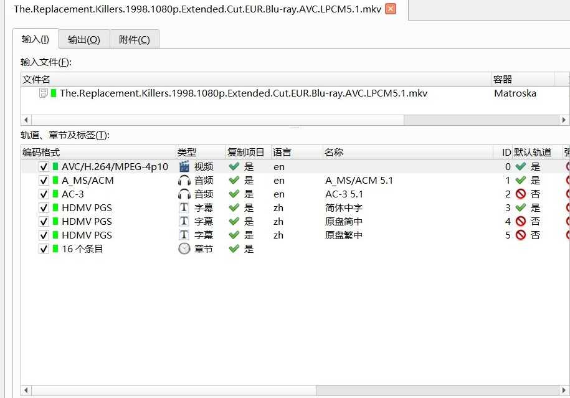Switch to the 输入(I) tab
The image size is (570, 398).
[36, 39]
